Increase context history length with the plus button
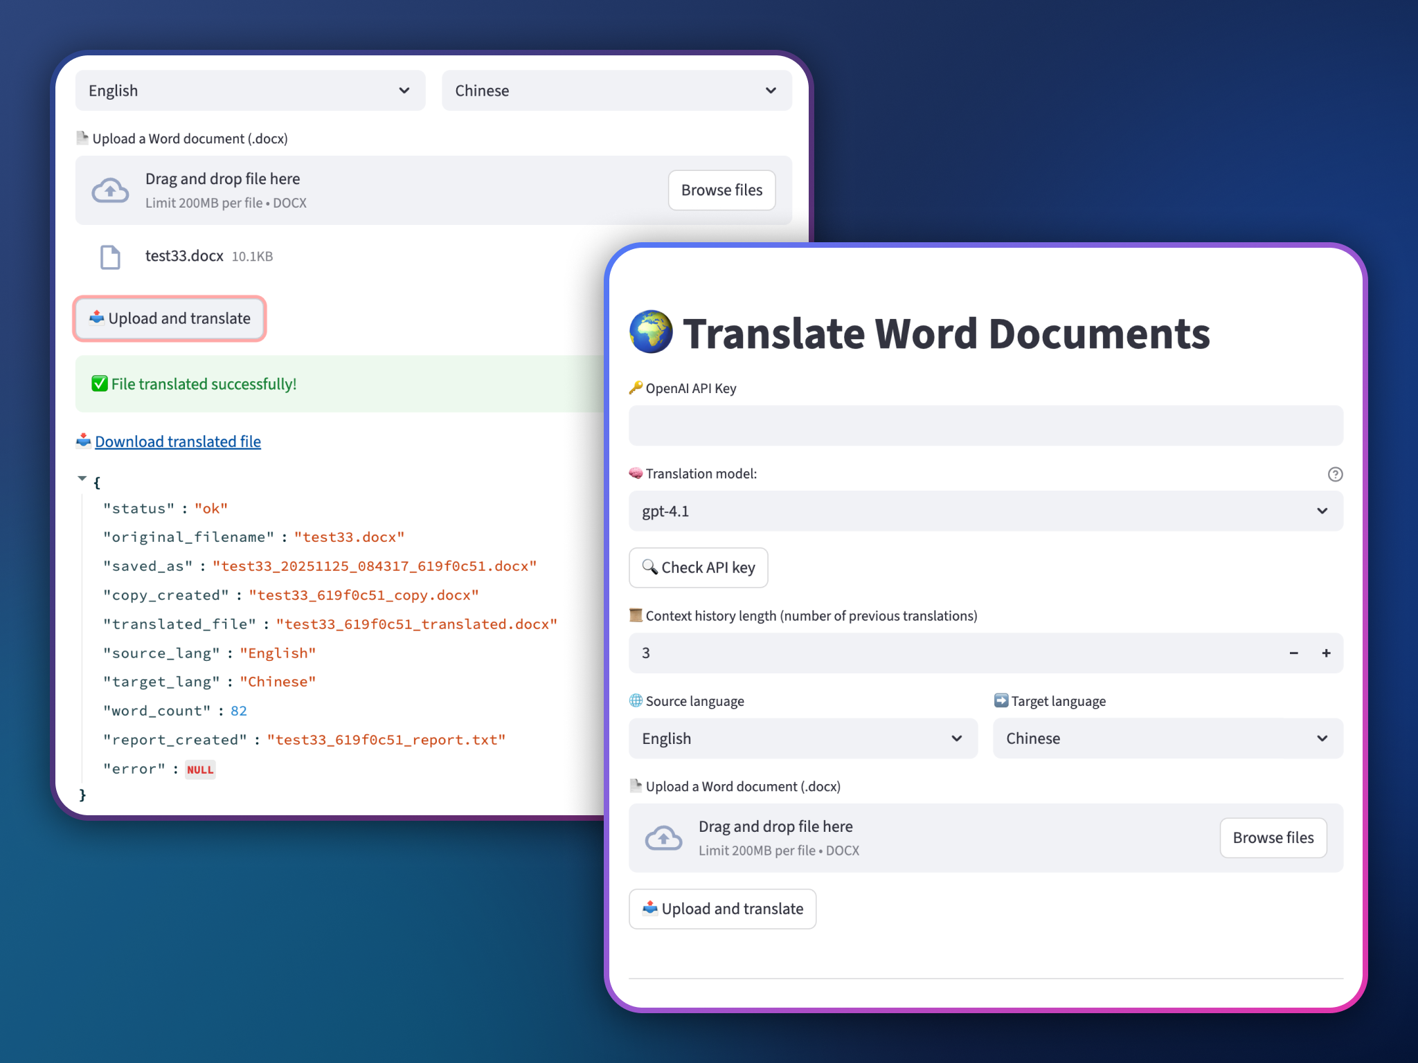This screenshot has height=1063, width=1418. (x=1326, y=653)
